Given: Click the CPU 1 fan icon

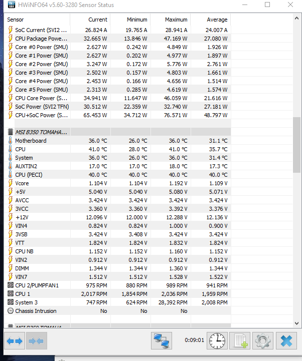Looking at the screenshot, I should click(x=11, y=294).
